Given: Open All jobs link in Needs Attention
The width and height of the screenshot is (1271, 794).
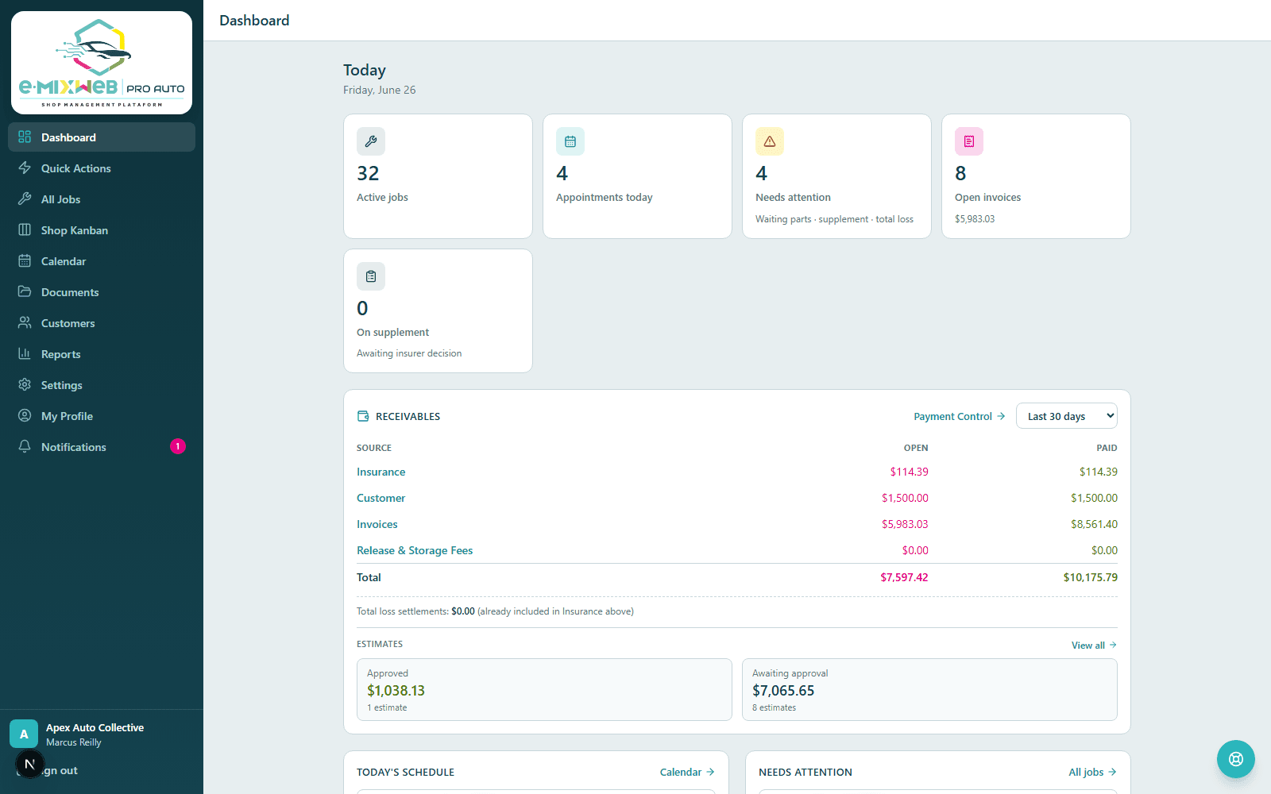Looking at the screenshot, I should (1092, 772).
